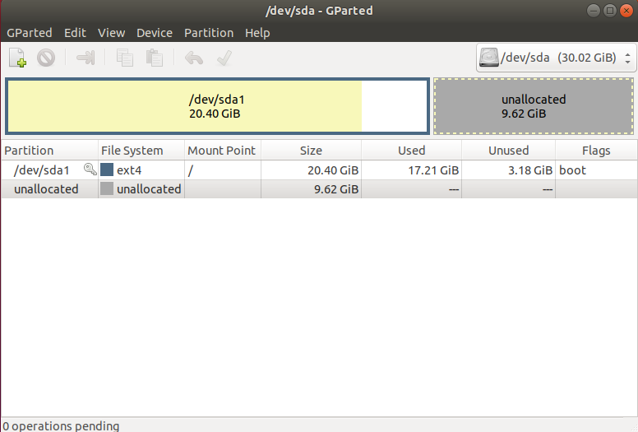Open the View menu
The image size is (638, 432).
pyautogui.click(x=111, y=33)
